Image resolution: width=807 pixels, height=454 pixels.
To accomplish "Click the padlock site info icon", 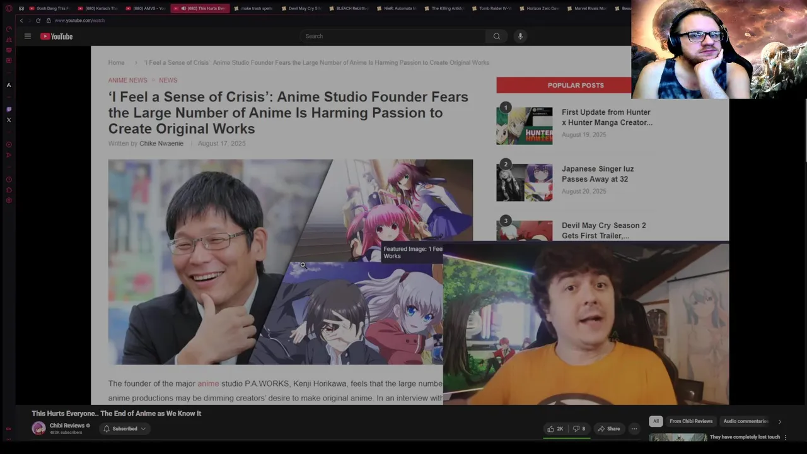I will [48, 20].
